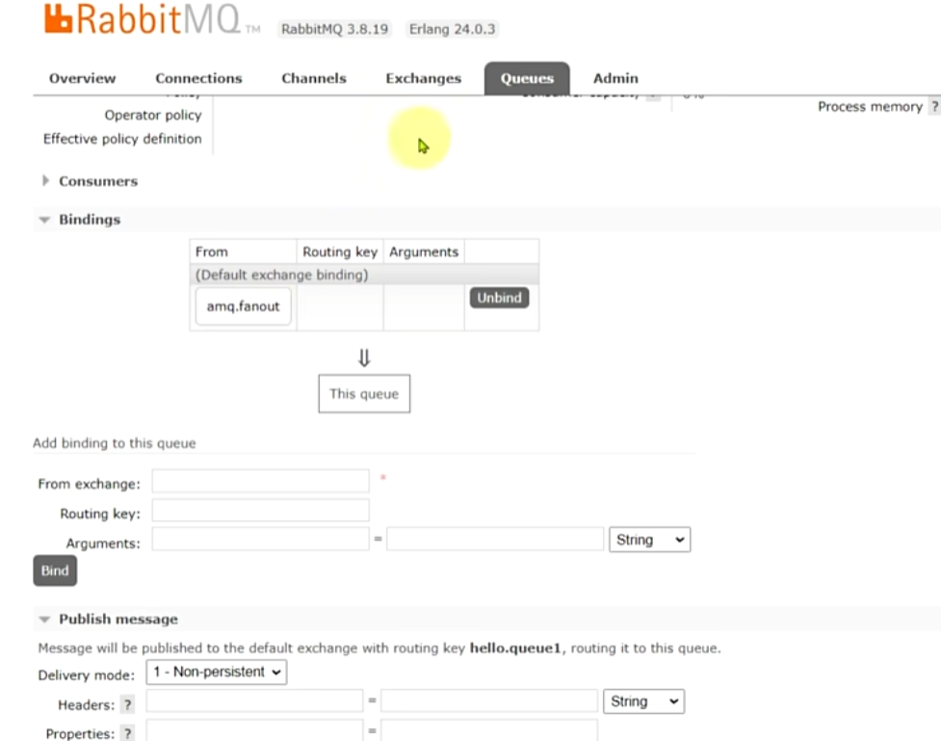Click the Arguments column header
Screen dimensions: 941x741
coord(424,251)
